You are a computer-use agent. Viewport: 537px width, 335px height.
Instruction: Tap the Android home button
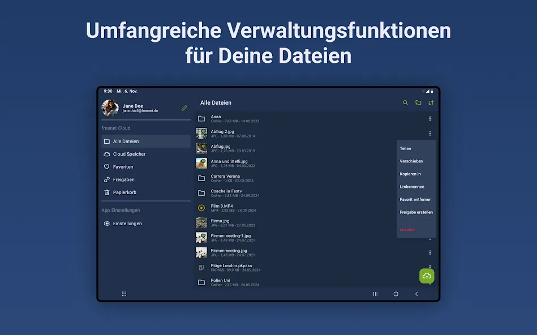coord(396,294)
